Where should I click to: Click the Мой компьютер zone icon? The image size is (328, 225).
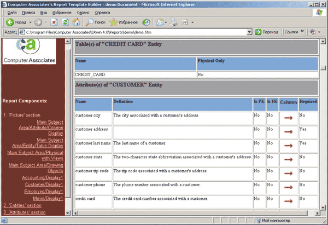click(259, 221)
